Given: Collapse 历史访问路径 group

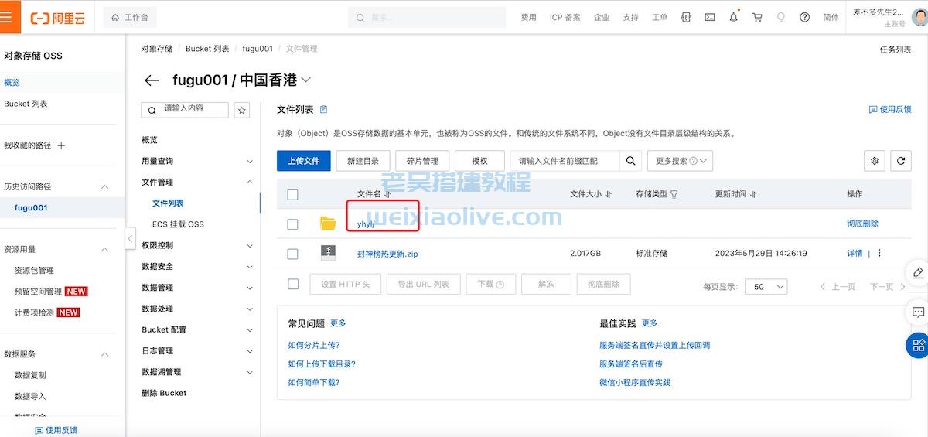Looking at the screenshot, I should click(x=105, y=187).
